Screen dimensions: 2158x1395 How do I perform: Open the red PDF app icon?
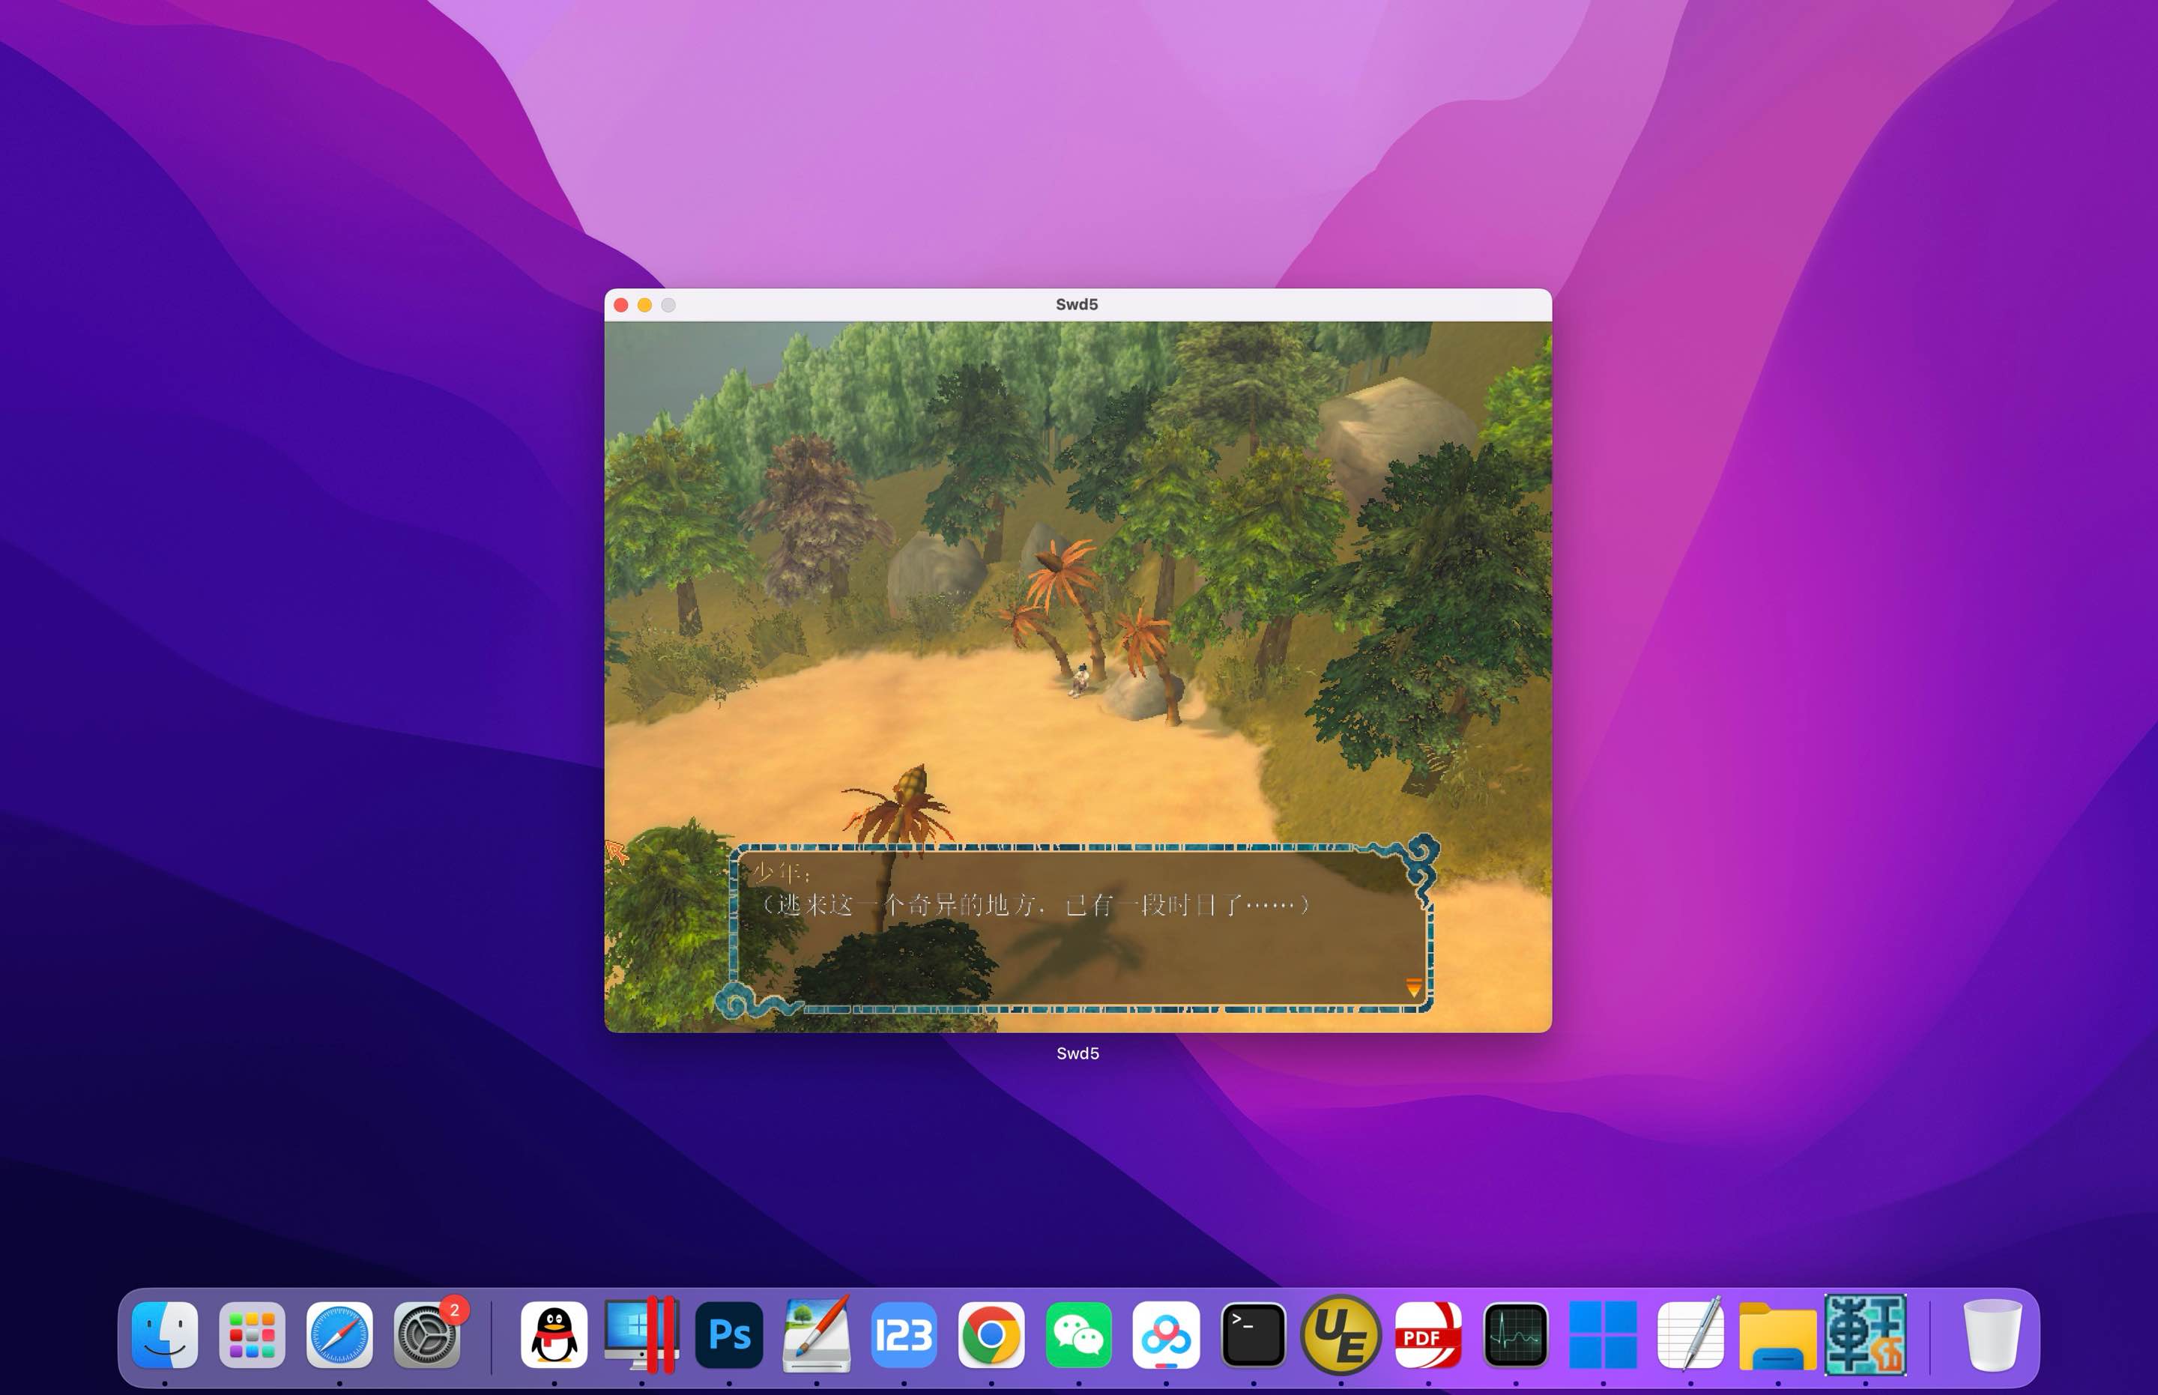coord(1427,1334)
